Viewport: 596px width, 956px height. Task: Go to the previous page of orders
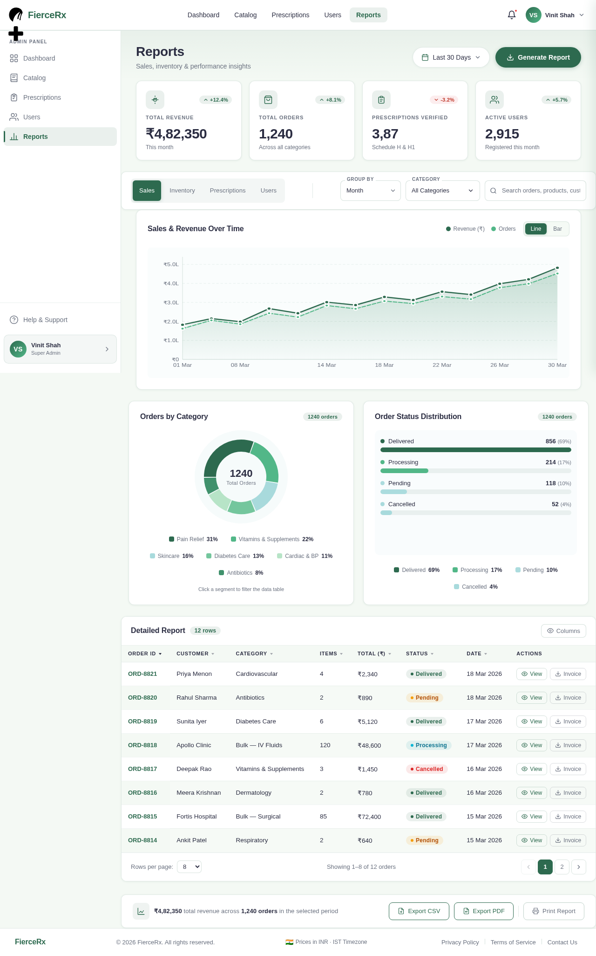[x=528, y=867]
